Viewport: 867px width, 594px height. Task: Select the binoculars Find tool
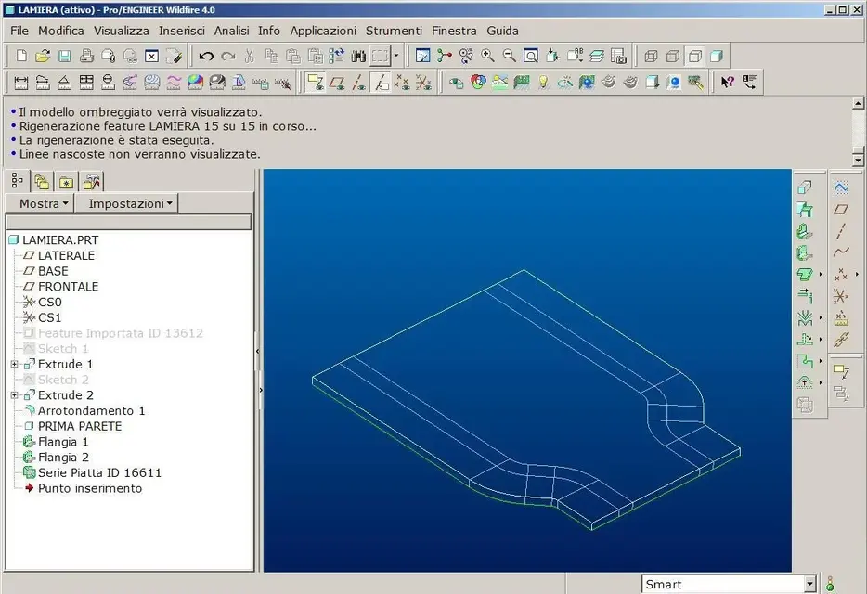(358, 56)
